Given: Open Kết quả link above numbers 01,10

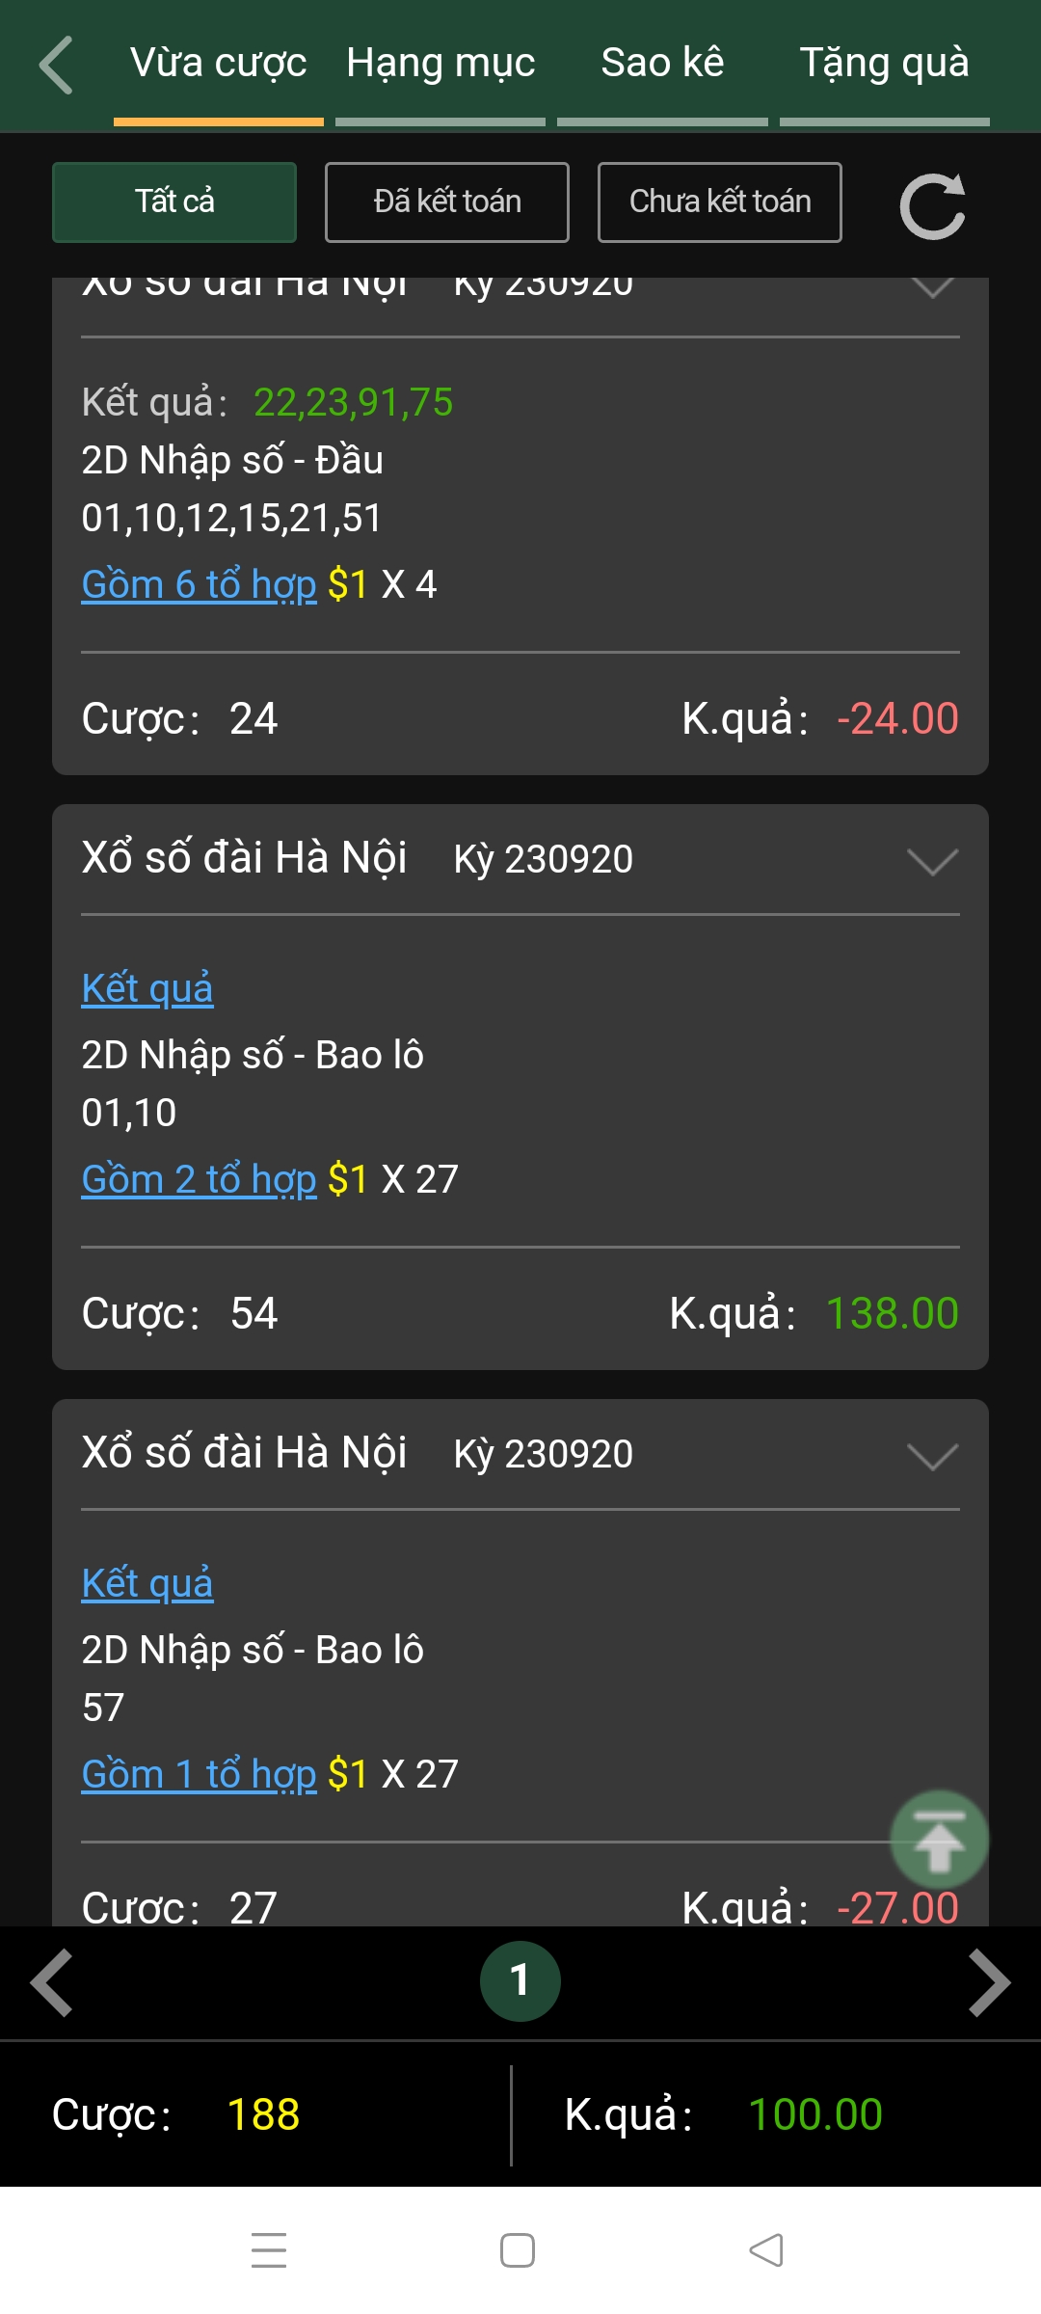Looking at the screenshot, I should 147,988.
